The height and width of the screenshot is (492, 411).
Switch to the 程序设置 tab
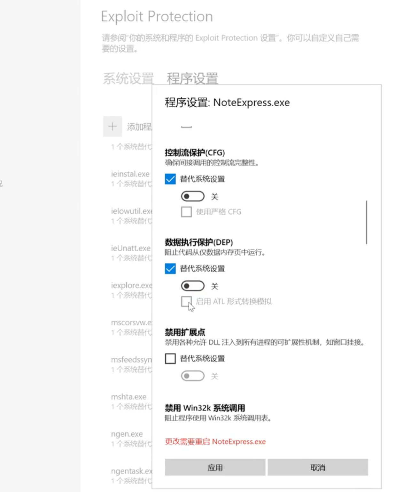pos(192,77)
